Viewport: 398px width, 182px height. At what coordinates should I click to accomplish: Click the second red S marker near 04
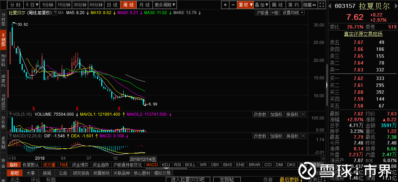coord(77,109)
